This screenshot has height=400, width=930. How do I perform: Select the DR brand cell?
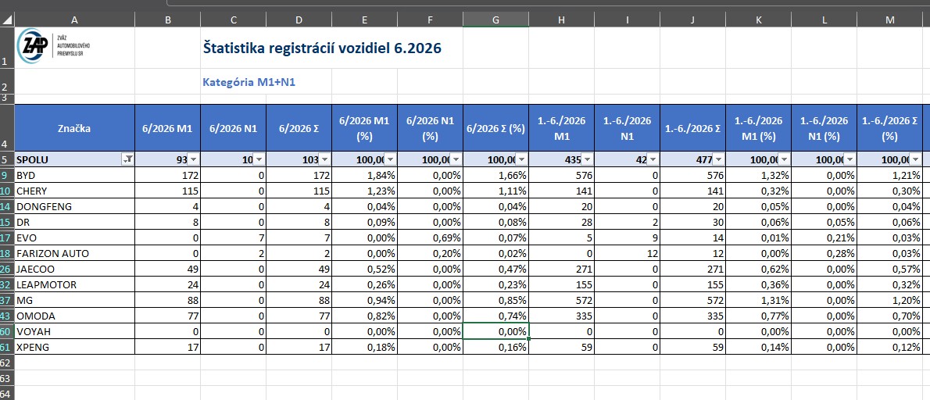tap(74, 222)
